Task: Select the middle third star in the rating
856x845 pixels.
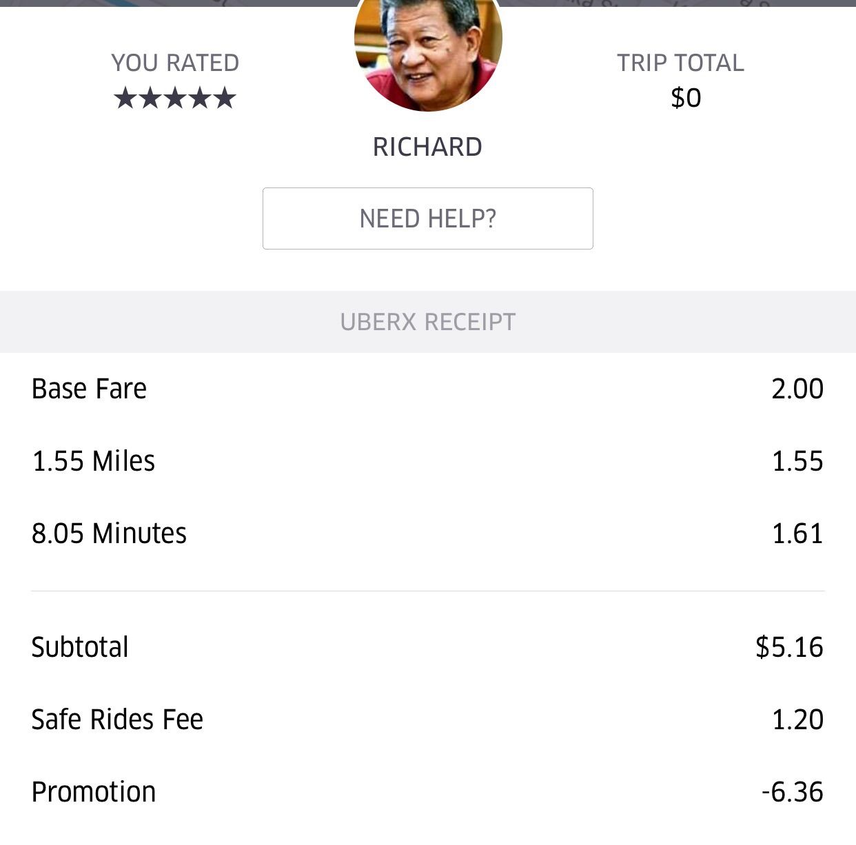Action: point(175,99)
